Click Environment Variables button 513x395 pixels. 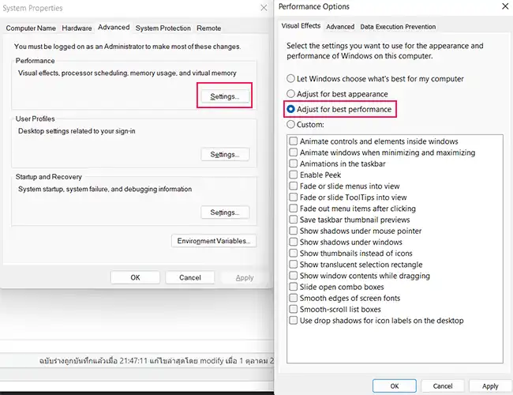coord(214,241)
